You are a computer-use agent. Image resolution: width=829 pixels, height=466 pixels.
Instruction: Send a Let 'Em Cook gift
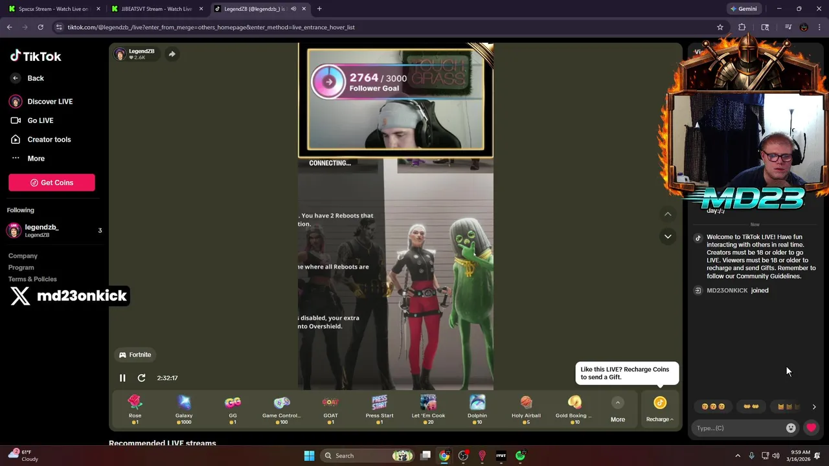tap(428, 410)
